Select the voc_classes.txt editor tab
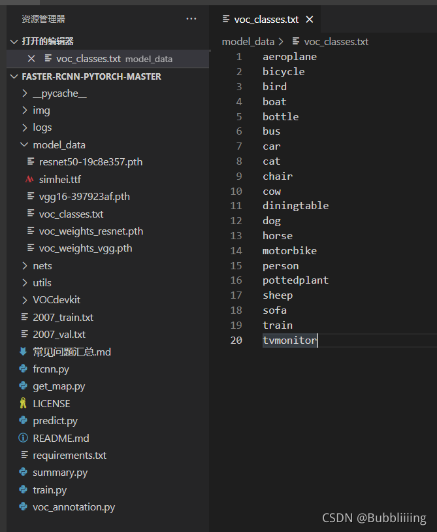Screen dimensions: 437x532 coord(266,20)
